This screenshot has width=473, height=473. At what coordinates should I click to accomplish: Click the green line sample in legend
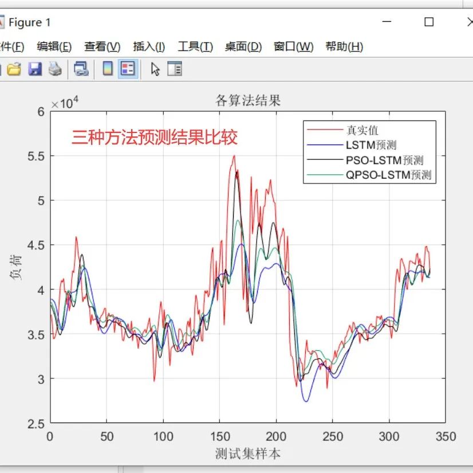(x=325, y=175)
